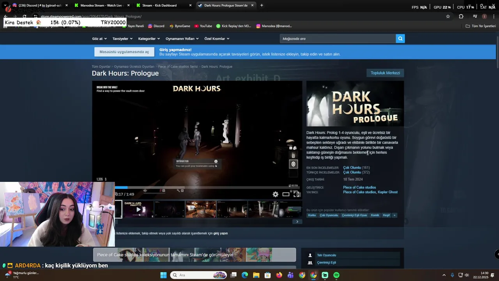Expand the Göz at menu
The width and height of the screenshot is (499, 281).
tap(99, 39)
